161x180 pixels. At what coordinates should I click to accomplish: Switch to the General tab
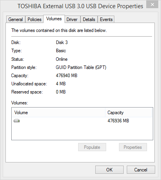16,19
